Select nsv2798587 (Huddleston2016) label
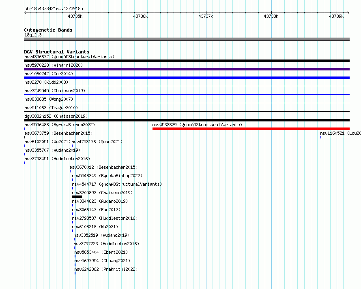The width and height of the screenshot is (361, 289). coord(105,218)
